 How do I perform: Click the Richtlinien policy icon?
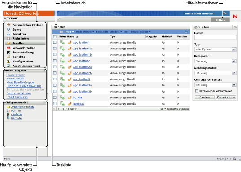tap(9, 38)
